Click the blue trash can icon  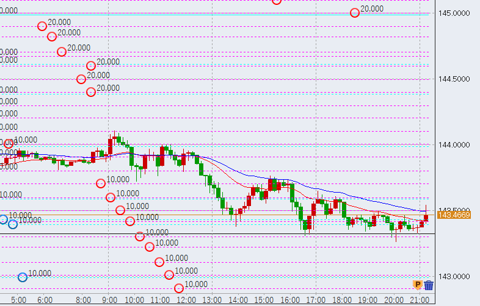pos(429,285)
